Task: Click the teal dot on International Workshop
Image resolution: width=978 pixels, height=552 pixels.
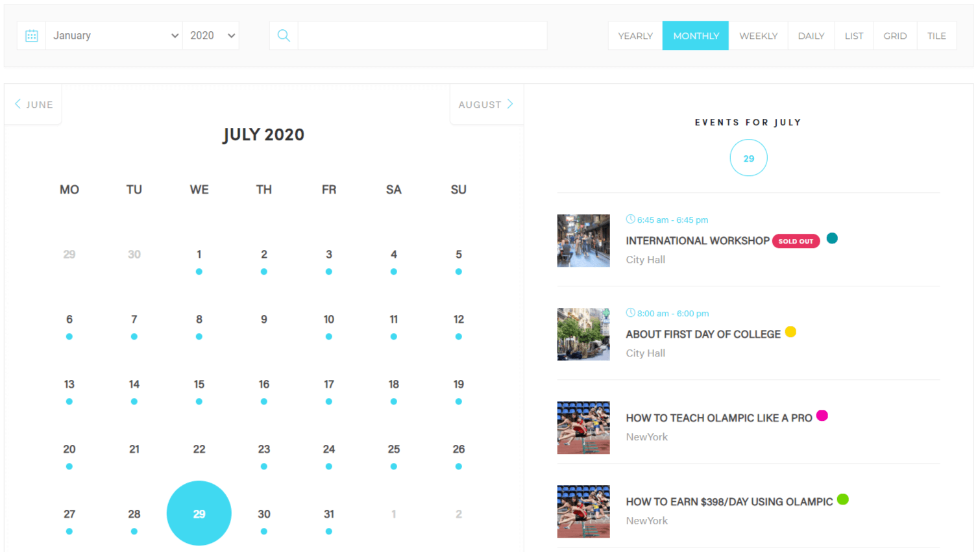Action: coord(832,238)
